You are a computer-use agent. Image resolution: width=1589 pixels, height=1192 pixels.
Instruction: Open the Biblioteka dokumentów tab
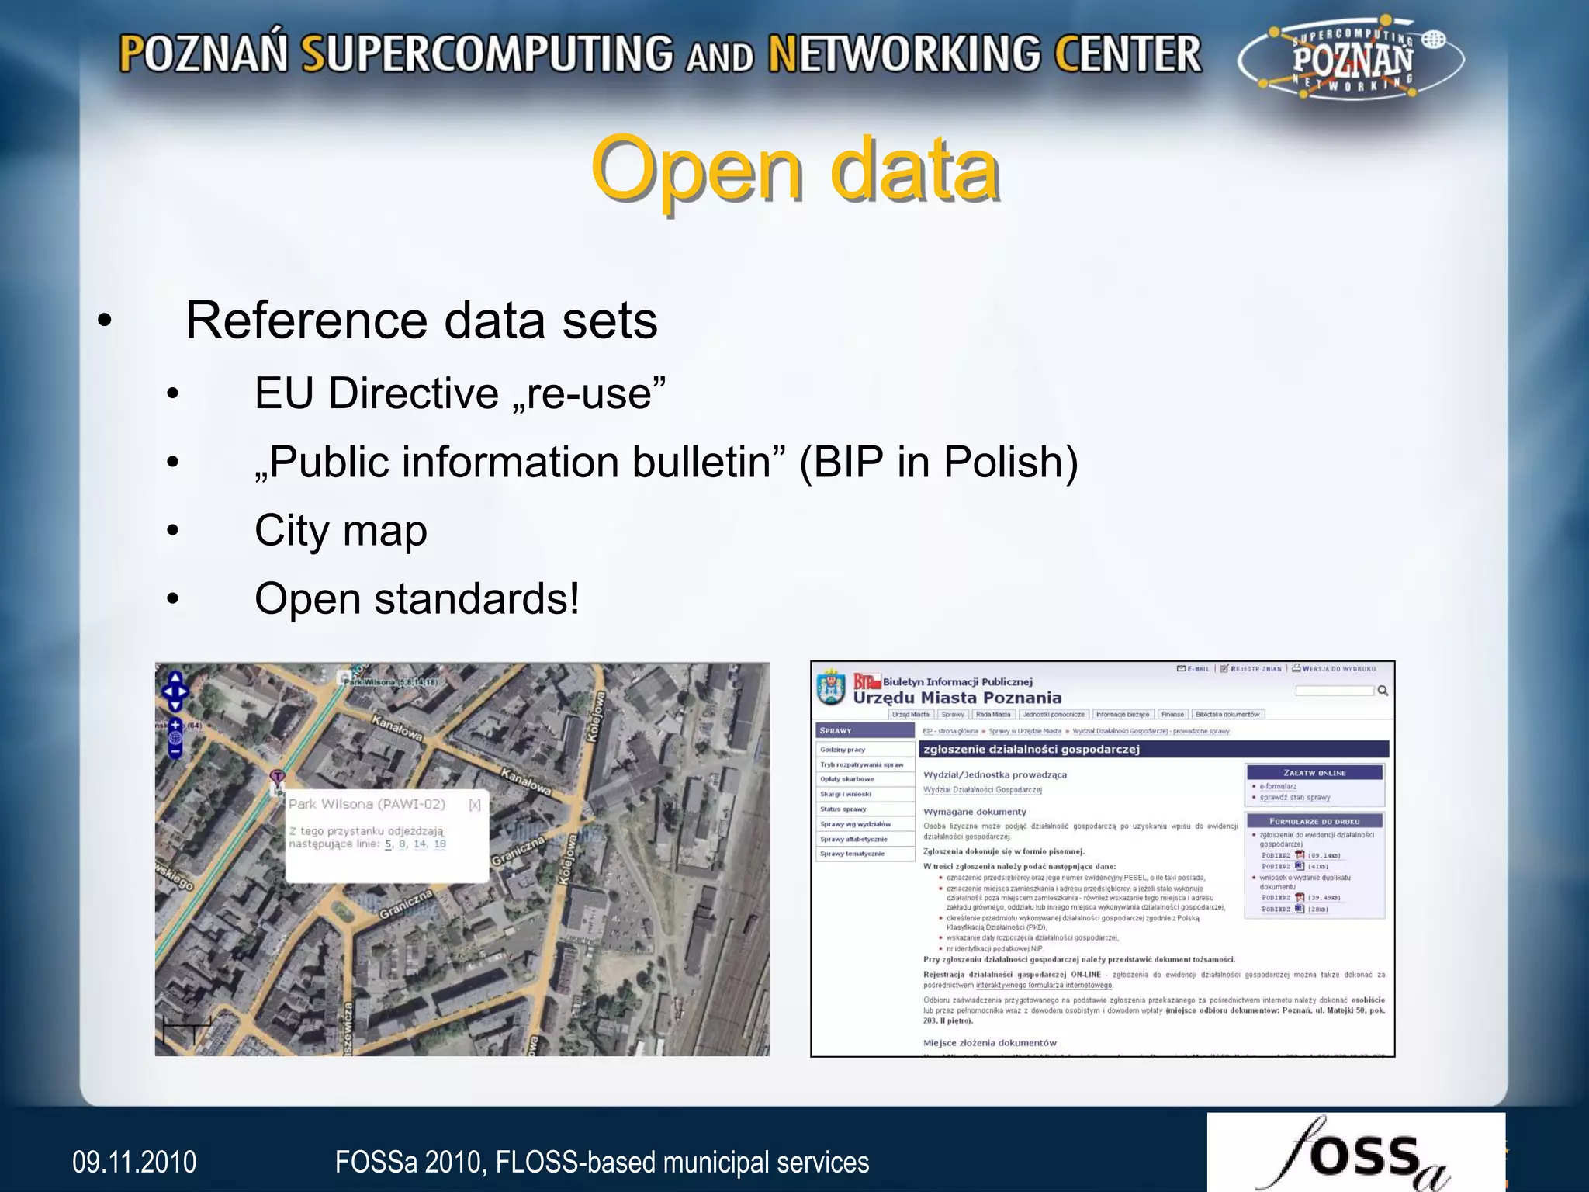pyautogui.click(x=1227, y=715)
